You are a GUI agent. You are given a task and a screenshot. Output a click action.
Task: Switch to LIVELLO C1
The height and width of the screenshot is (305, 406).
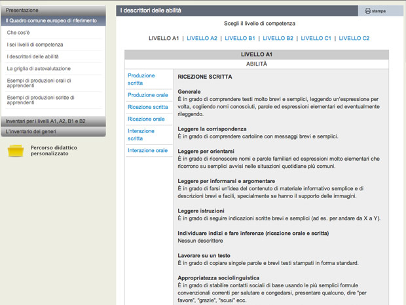tap(316, 38)
